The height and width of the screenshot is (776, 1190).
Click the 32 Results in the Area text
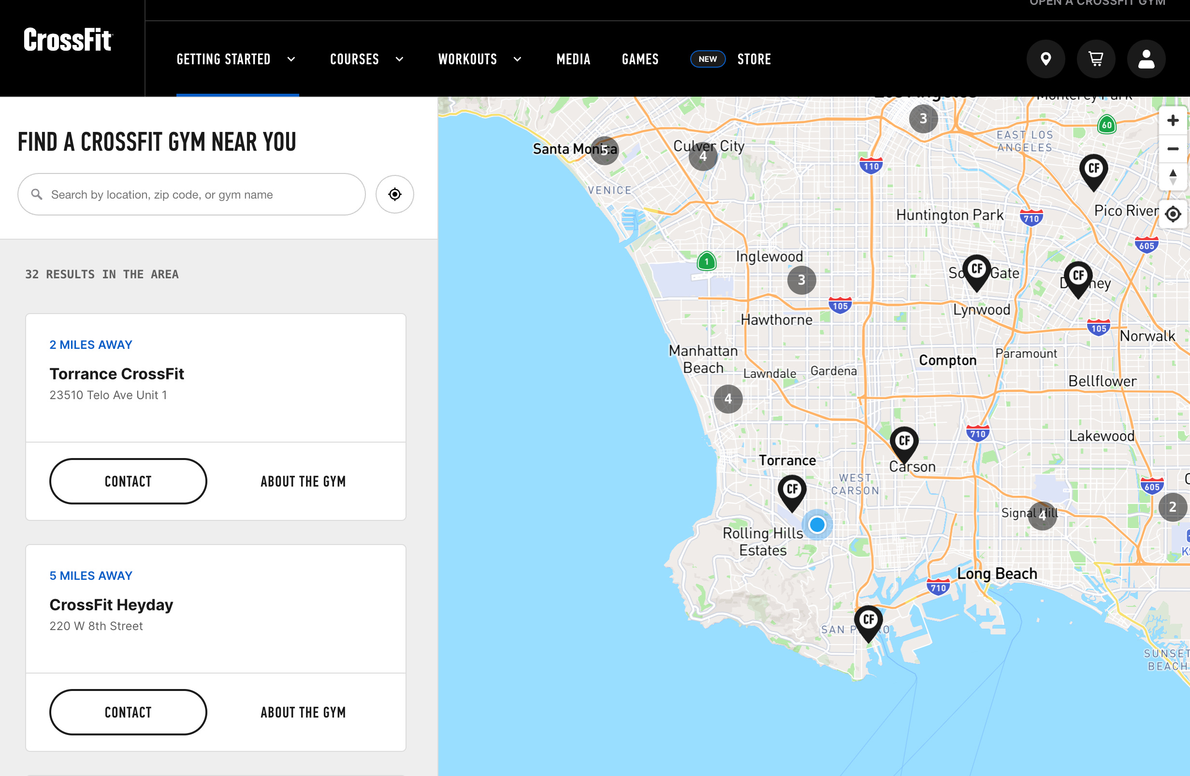pos(102,274)
